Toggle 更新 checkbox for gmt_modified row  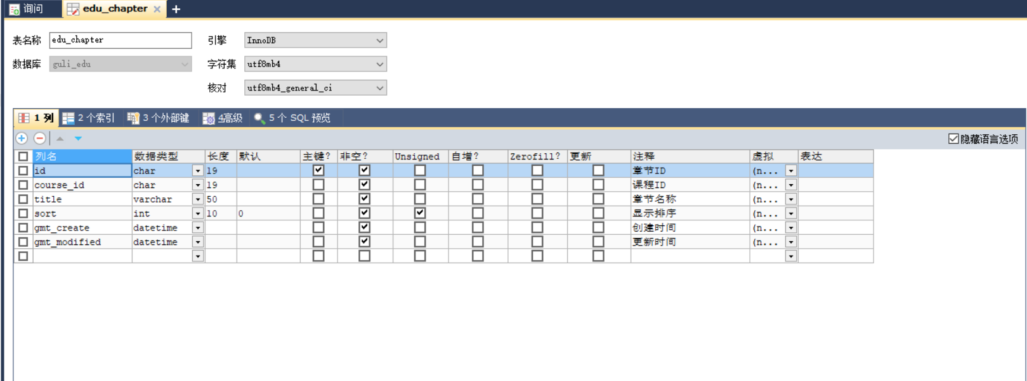coord(598,242)
